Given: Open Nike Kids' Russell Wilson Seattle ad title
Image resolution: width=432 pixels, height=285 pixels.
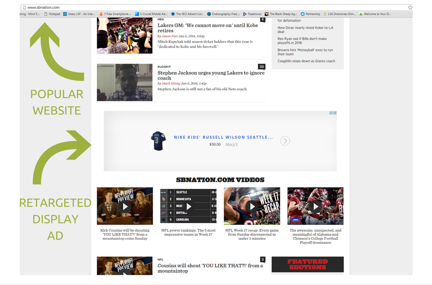Looking at the screenshot, I should (x=223, y=137).
